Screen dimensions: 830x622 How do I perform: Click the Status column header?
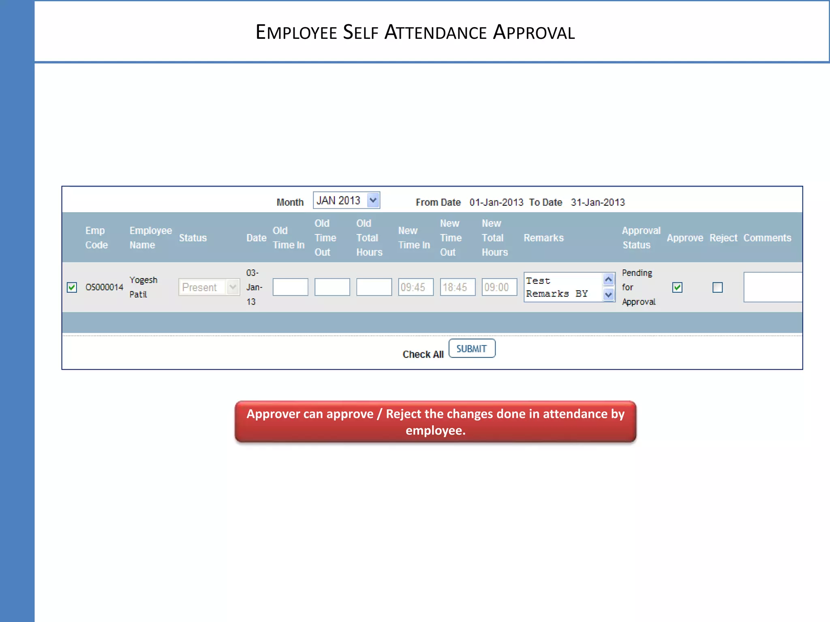193,238
